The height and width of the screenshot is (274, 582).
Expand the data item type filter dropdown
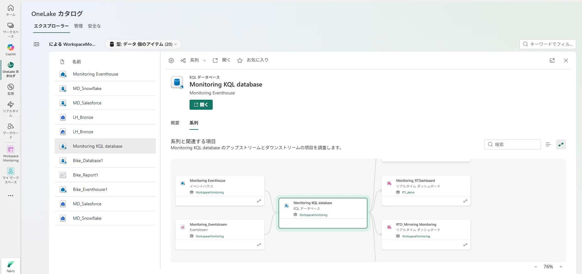click(143, 44)
